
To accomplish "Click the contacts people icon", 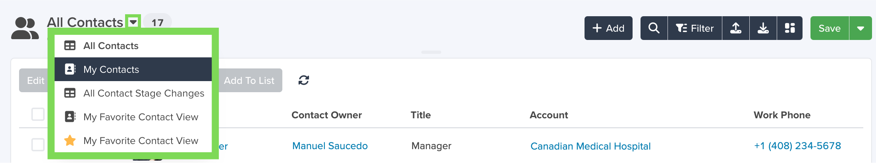I will pos(25,28).
